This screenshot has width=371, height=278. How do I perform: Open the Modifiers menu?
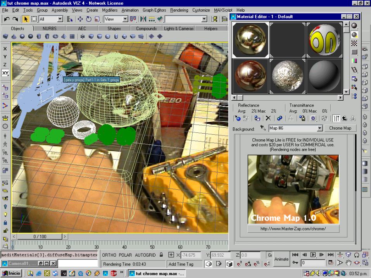(110, 10)
